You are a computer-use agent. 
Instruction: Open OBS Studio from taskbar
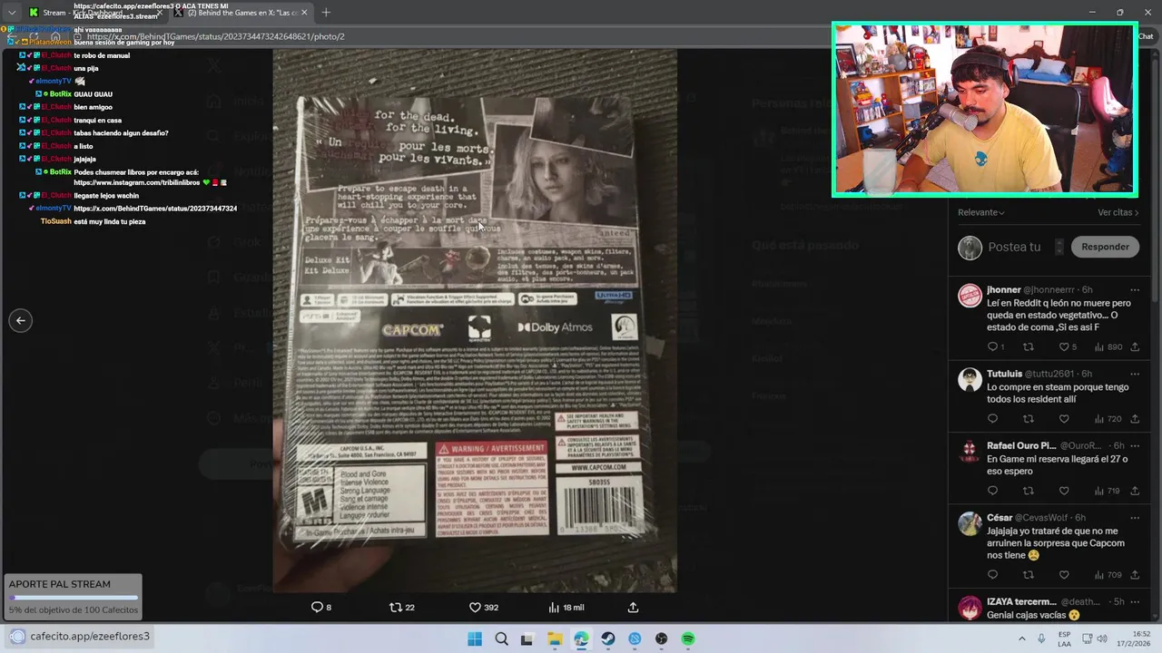coord(662,639)
